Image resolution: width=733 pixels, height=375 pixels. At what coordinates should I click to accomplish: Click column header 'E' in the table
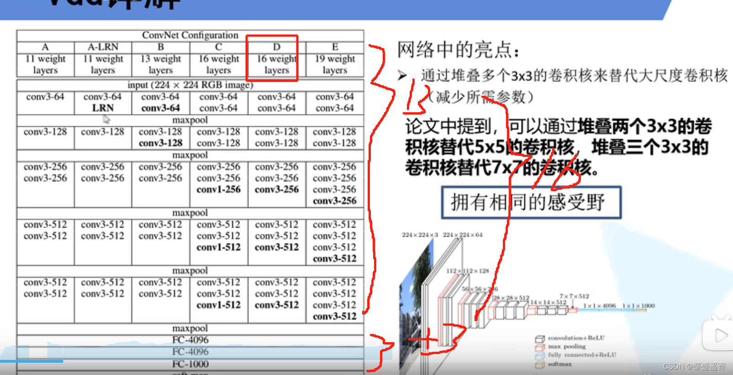pos(335,47)
